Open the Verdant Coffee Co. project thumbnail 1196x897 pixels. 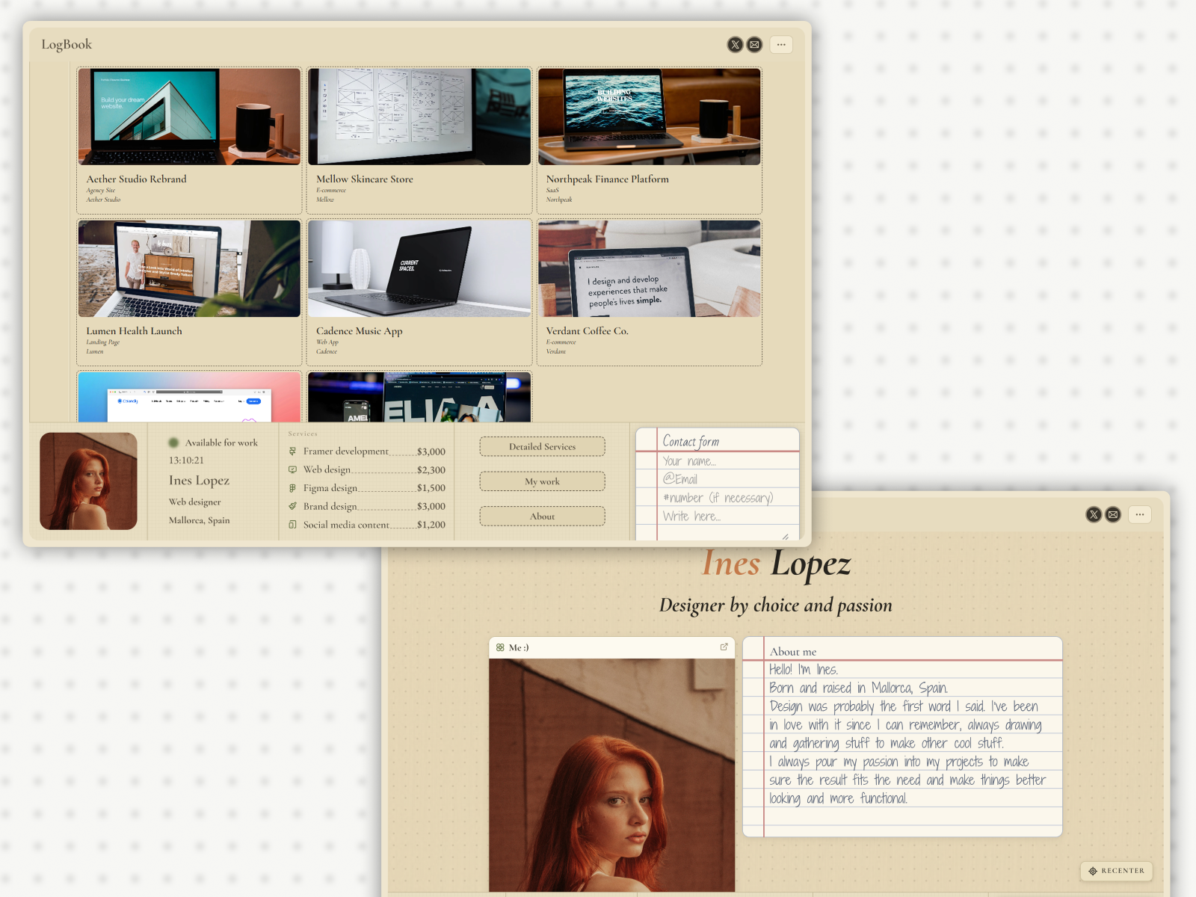tap(650, 268)
